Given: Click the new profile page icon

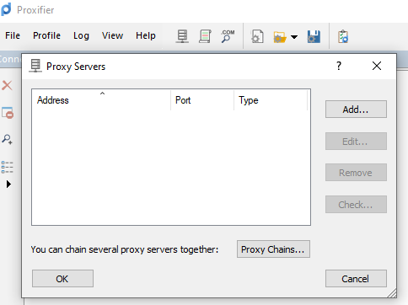Looking at the screenshot, I should (x=257, y=36).
